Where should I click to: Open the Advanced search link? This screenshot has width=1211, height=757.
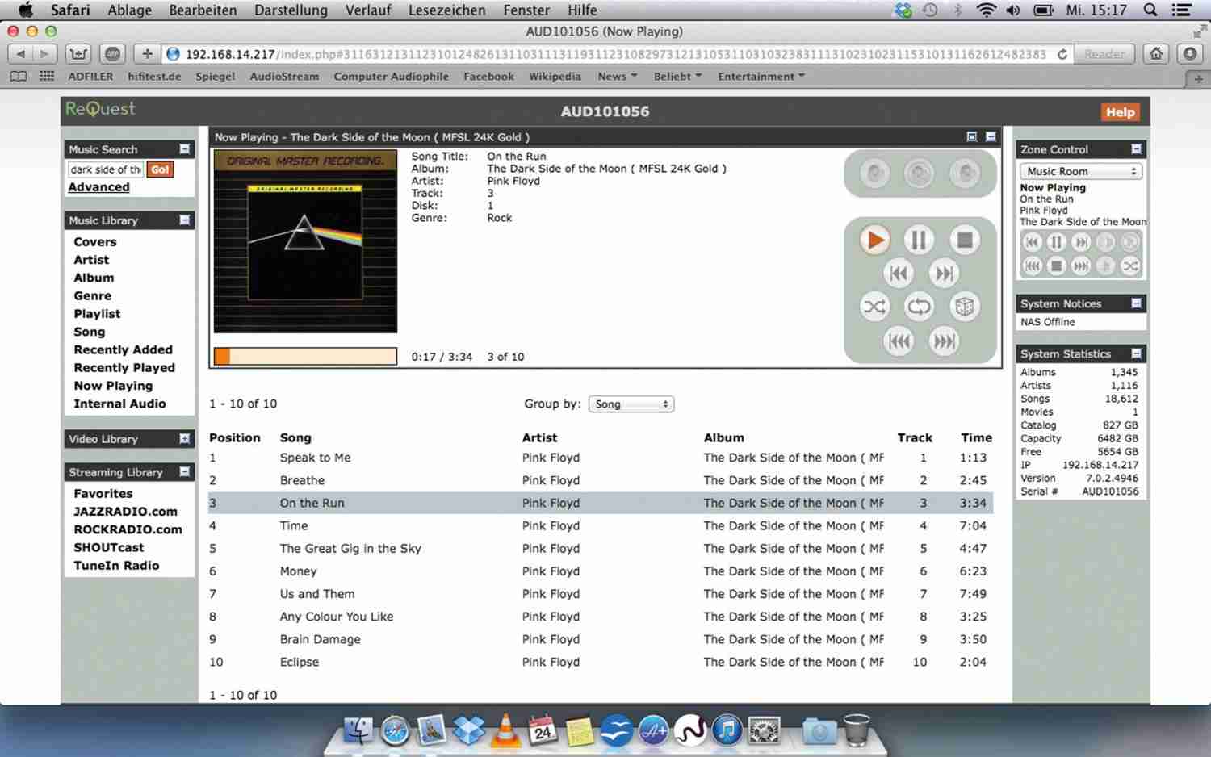(x=98, y=187)
